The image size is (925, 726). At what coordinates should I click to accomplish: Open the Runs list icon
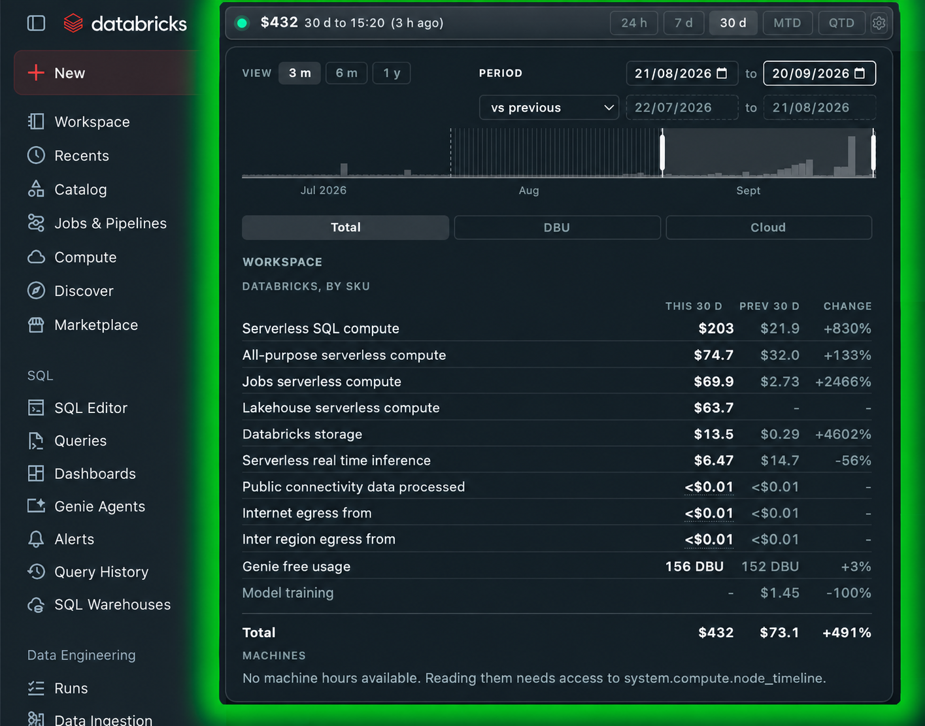[x=36, y=687]
